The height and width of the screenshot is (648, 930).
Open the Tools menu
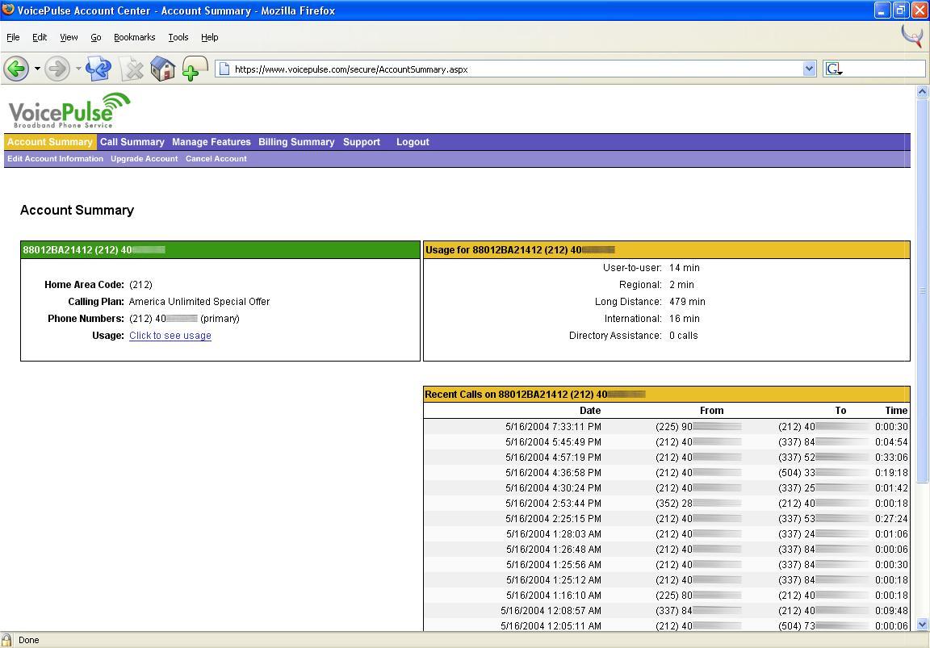tap(178, 37)
